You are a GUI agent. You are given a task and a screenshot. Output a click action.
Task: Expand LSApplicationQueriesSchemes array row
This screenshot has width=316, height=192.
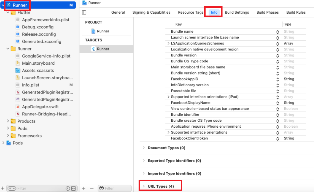168,43
